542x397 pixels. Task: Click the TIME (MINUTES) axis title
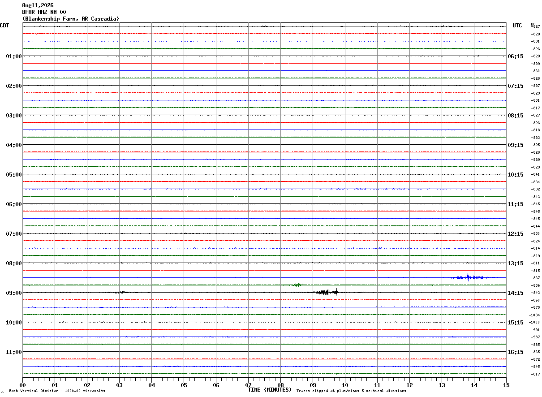[x=270, y=390]
